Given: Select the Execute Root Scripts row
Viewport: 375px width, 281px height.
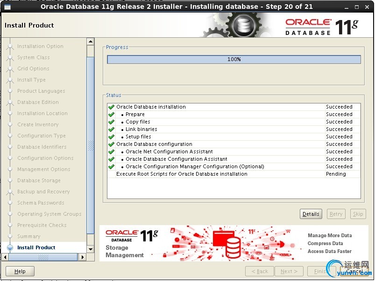Looking at the screenshot, I should [x=234, y=174].
